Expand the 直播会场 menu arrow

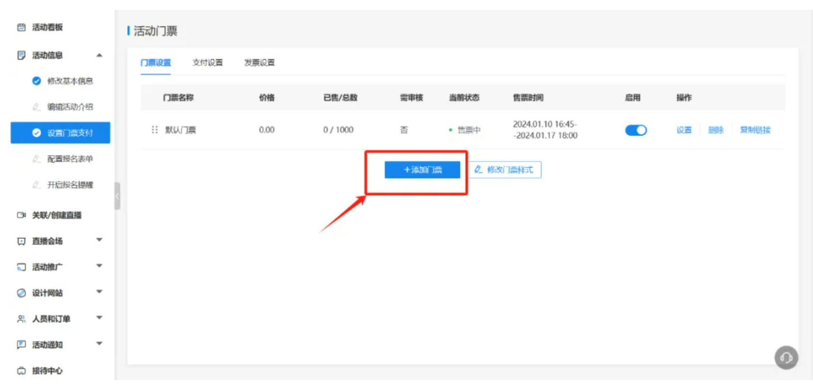point(99,240)
